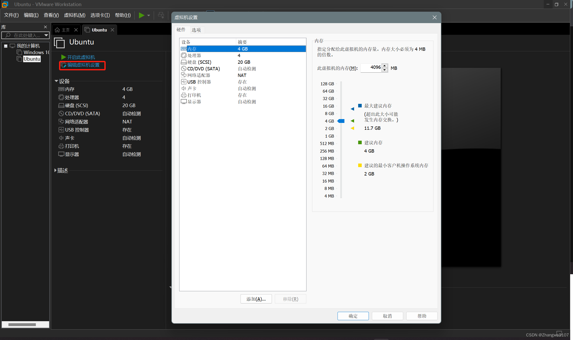Screen dimensions: 573x340
Task: Select the 显示器 display icon in the dialog list
Action: tap(184, 102)
